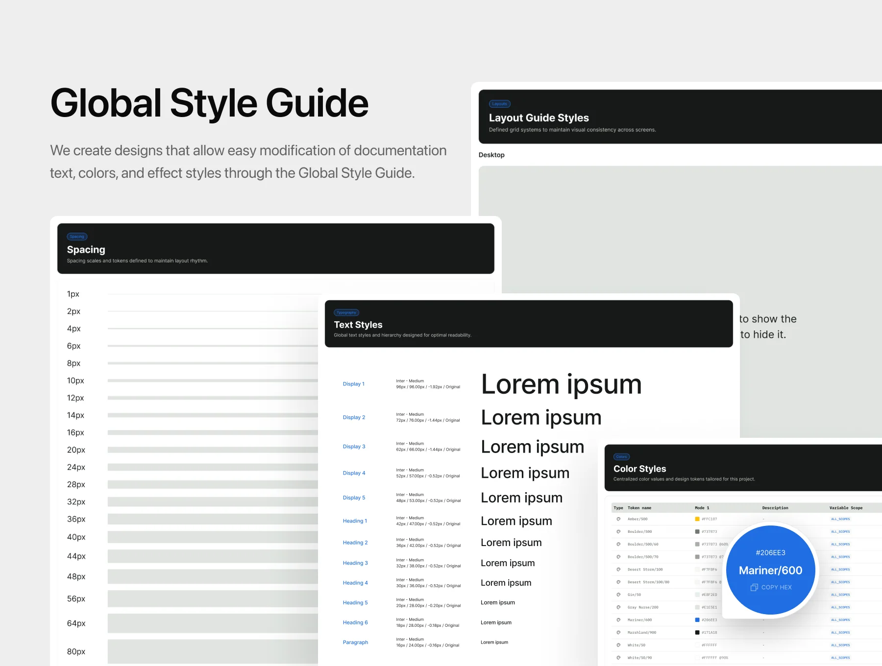Image resolution: width=882 pixels, height=666 pixels.
Task: Click the Desktop layout label
Action: pos(491,155)
